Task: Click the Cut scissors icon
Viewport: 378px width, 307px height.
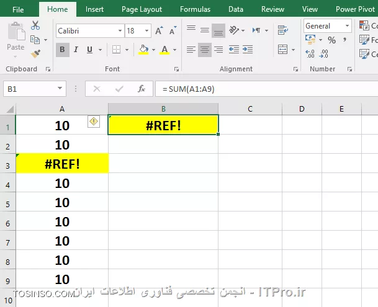Action: 35,25
